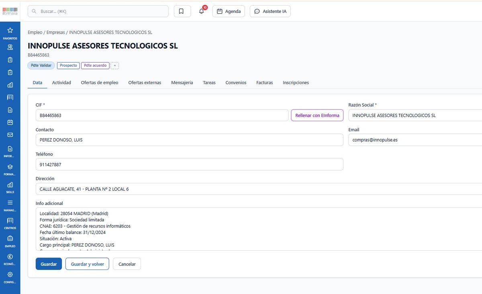Select the Data tab
The height and width of the screenshot is (294, 482).
click(37, 83)
